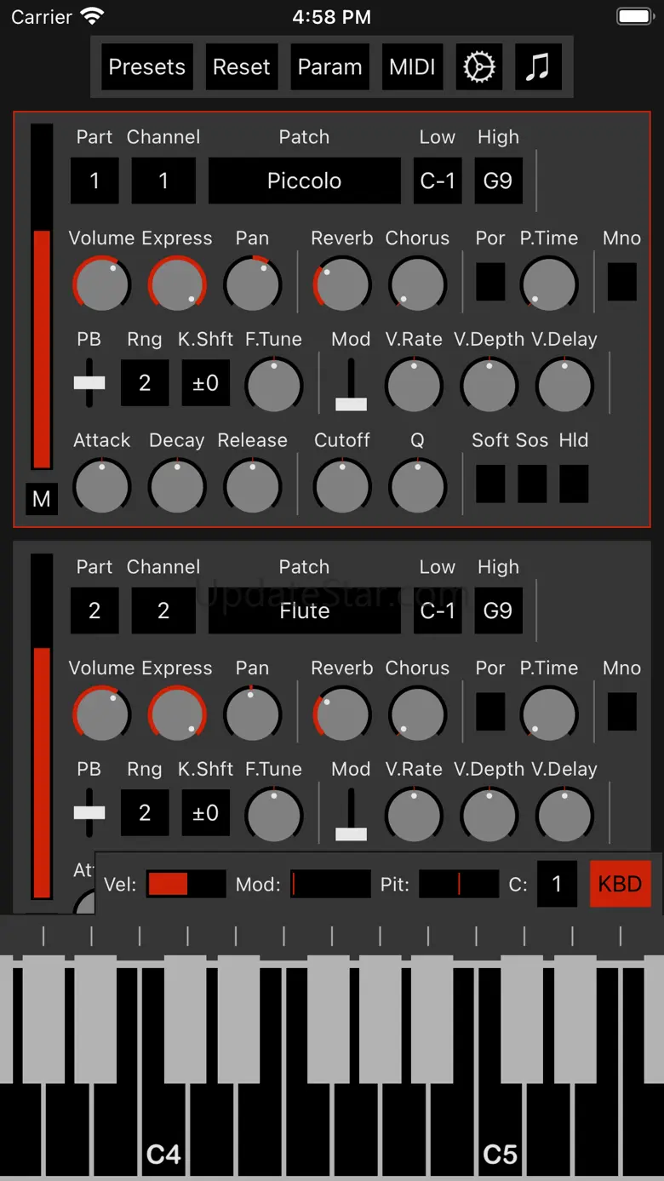Screen dimensions: 664x1181
Task: Click the Attack knob in Part 1
Action: pos(101,486)
